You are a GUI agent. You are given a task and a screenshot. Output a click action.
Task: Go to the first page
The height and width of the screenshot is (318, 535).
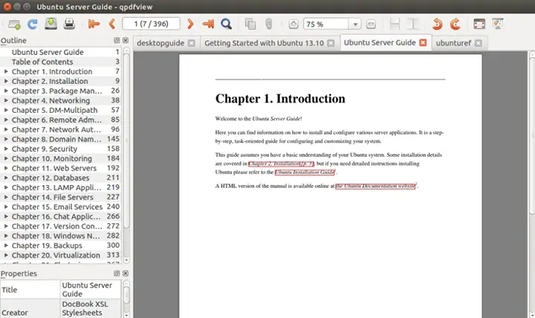coord(94,24)
